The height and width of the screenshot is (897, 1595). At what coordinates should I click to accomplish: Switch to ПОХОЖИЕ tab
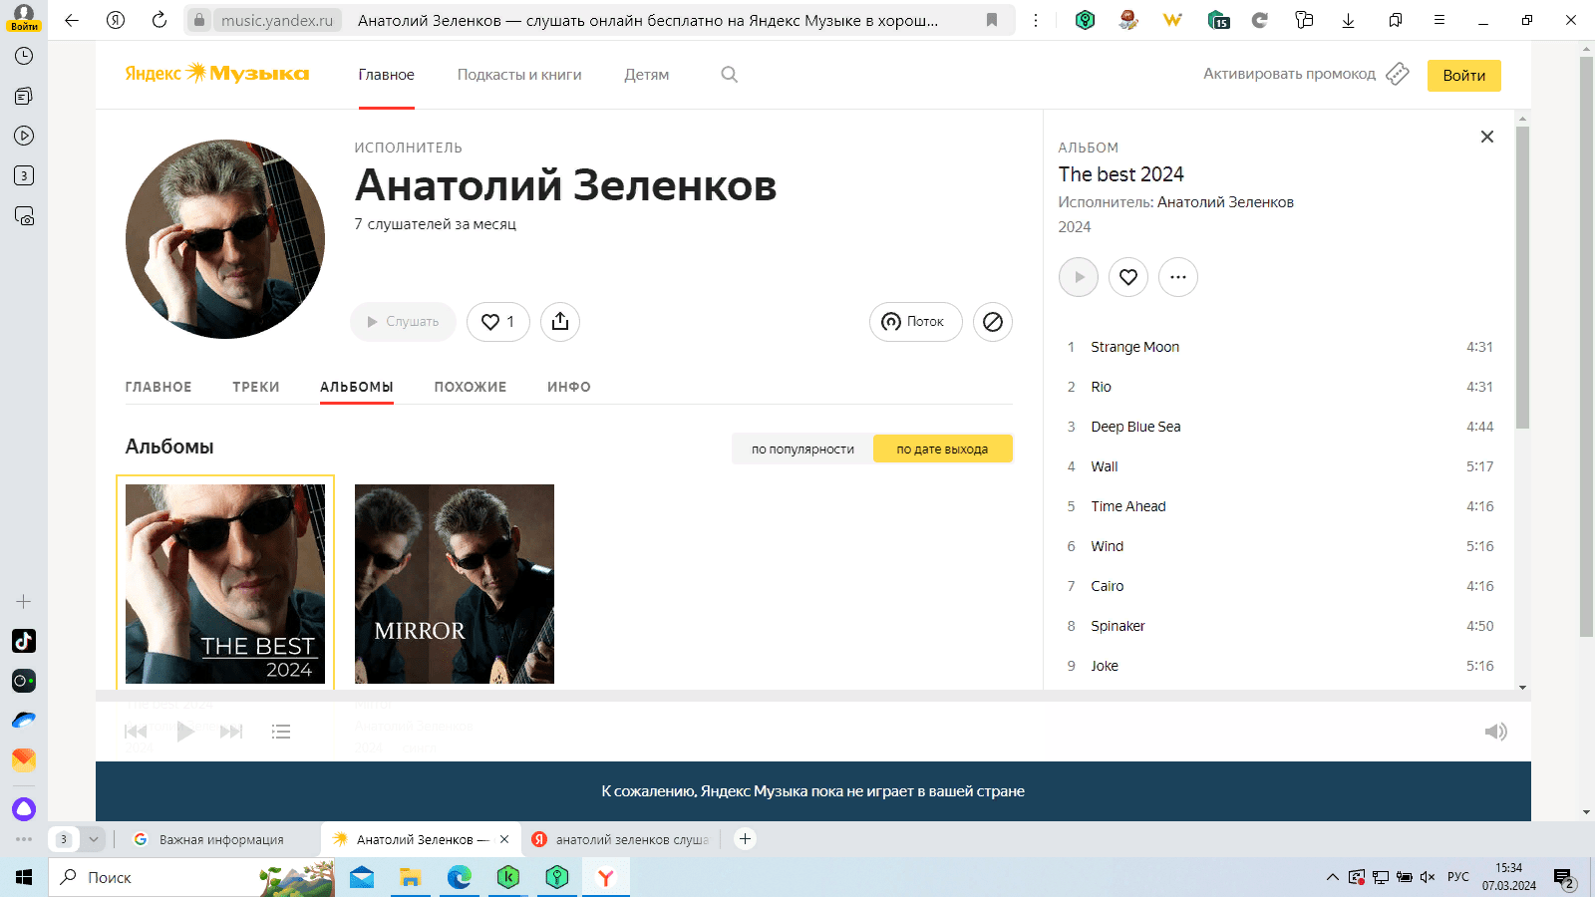[x=471, y=387]
